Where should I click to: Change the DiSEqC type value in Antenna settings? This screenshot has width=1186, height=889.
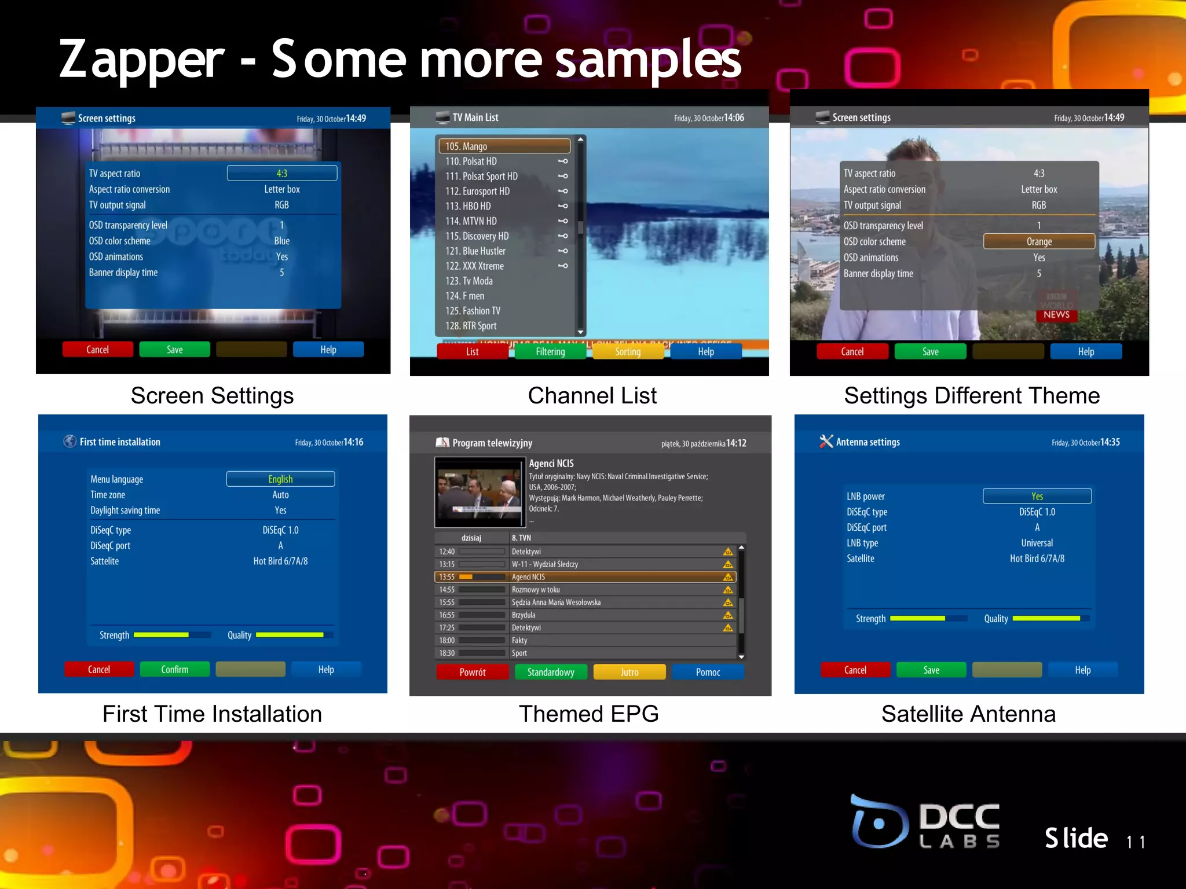[1037, 512]
